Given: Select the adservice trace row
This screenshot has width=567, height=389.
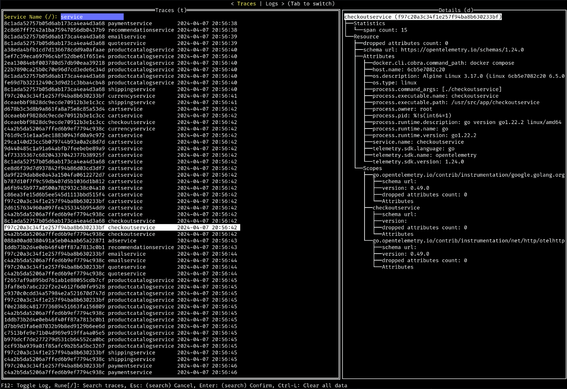Looking at the screenshot, I should click(x=122, y=241).
